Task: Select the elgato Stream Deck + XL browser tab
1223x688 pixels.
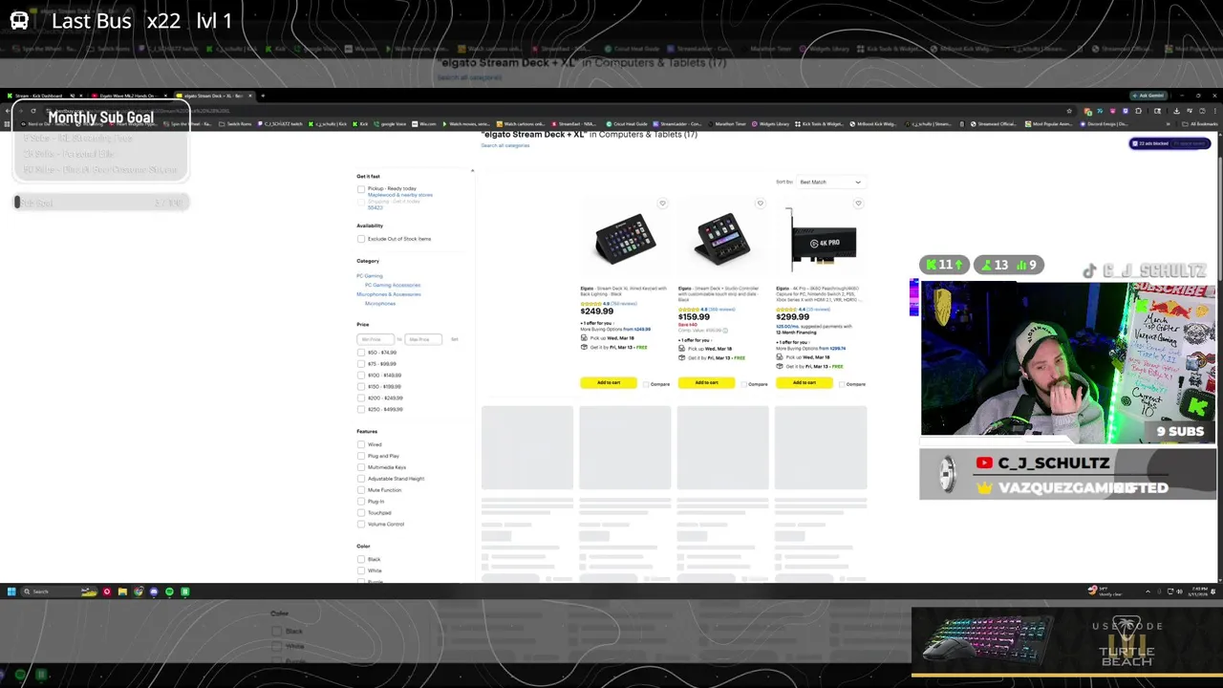Action: [214, 96]
